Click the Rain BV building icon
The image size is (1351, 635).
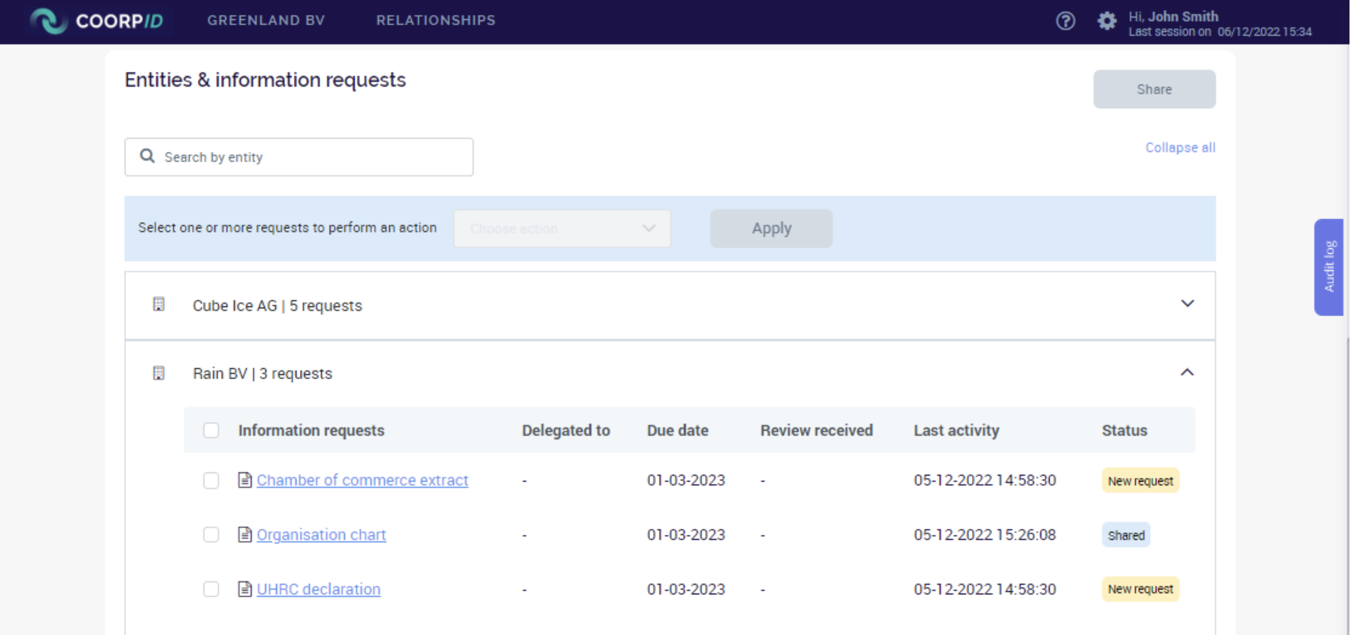[x=158, y=373]
